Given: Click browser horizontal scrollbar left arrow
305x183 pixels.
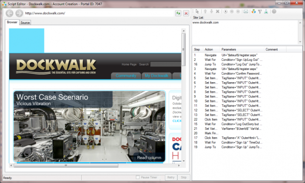Looking at the screenshot, I should pyautogui.click(x=11, y=166).
